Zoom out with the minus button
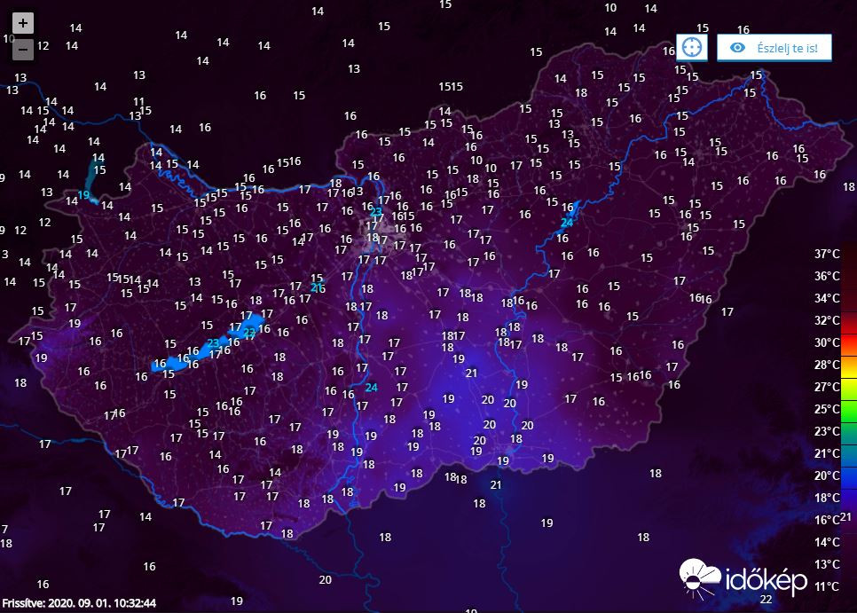 [x=23, y=49]
